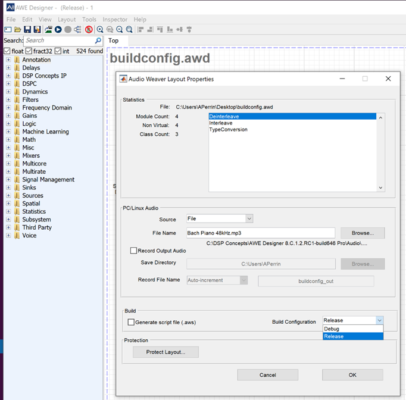Click the Zoom out magnifier icon
Viewport: 406px width, 400px height.
pyautogui.click(x=120, y=29)
